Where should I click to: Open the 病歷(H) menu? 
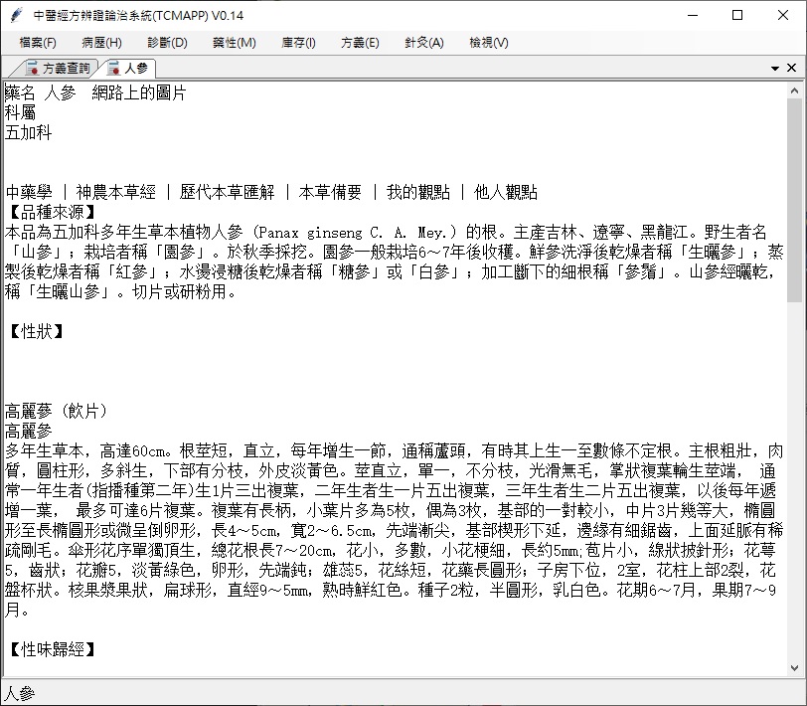[x=101, y=43]
